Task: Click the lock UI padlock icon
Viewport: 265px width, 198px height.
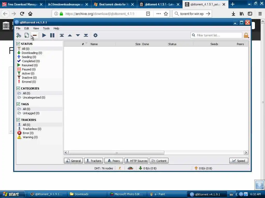Action: tap(246, 35)
